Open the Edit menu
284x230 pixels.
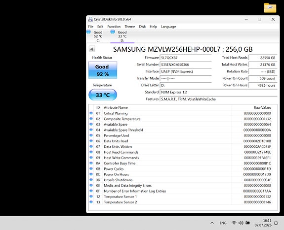(x=100, y=27)
